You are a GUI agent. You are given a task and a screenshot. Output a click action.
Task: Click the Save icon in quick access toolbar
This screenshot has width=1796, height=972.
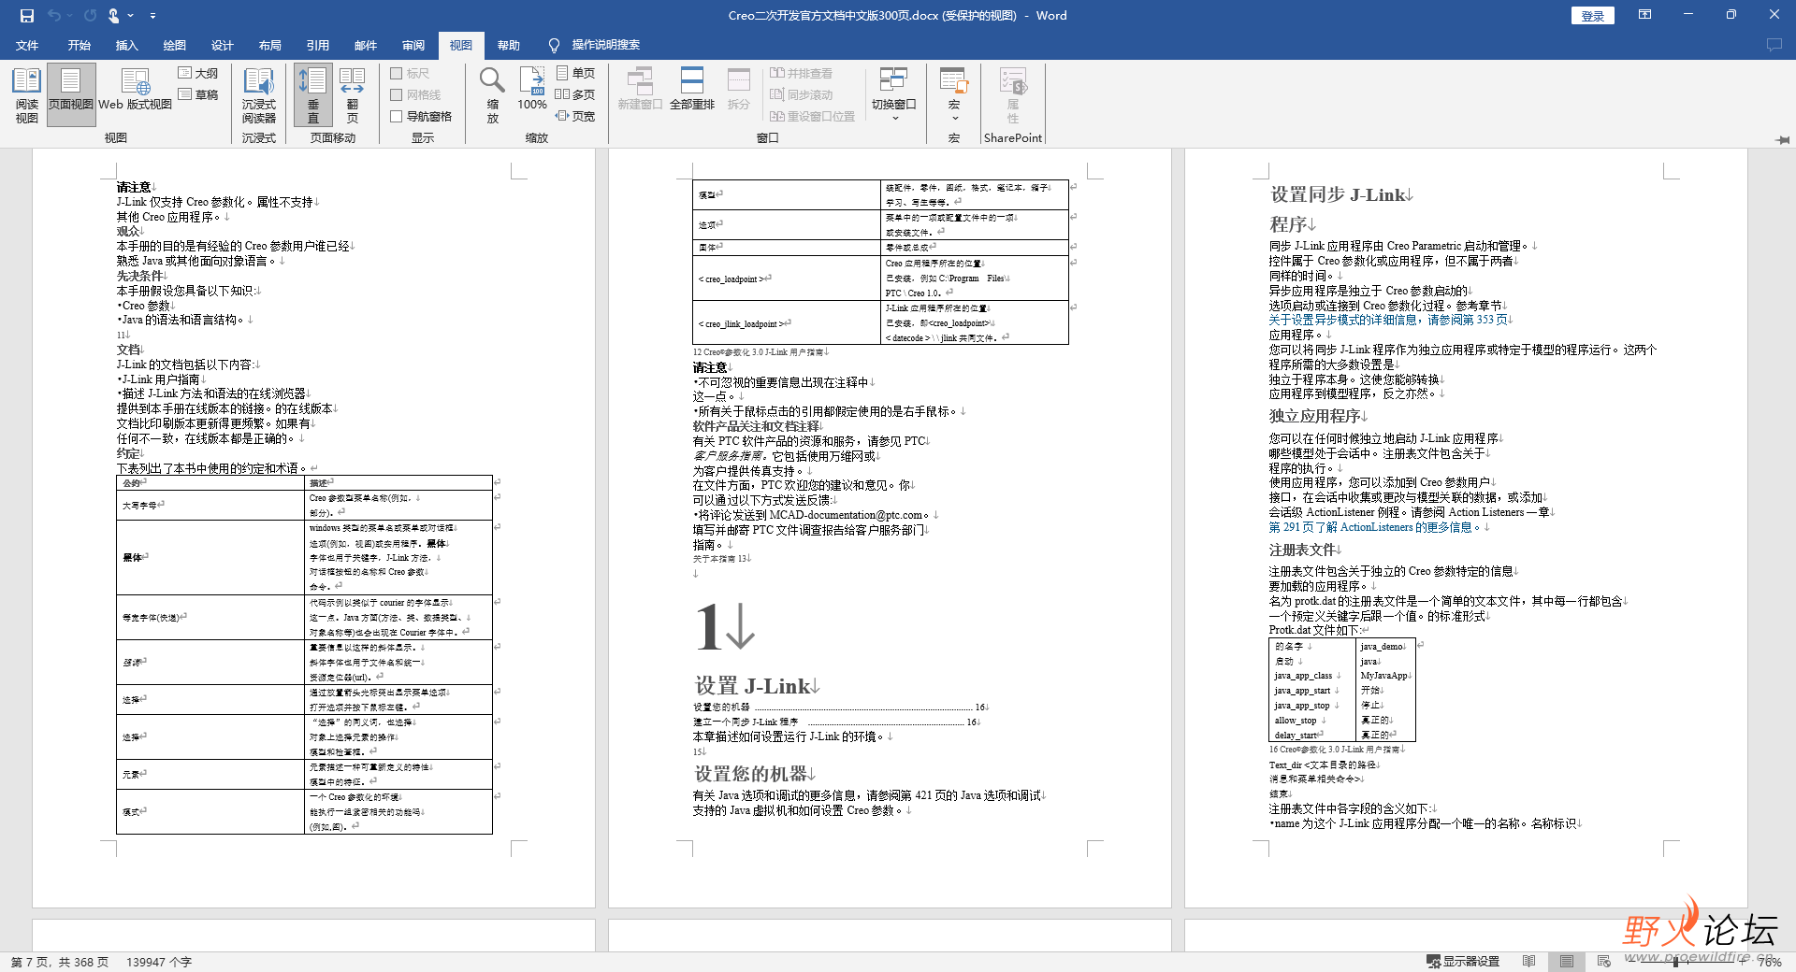coord(27,16)
